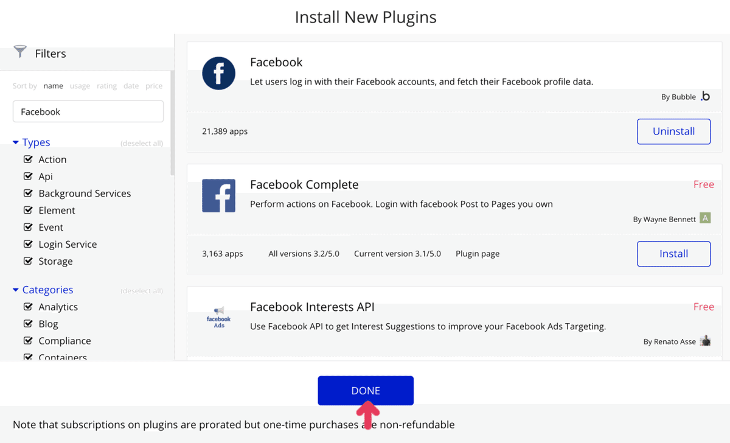Collapse the Types filter section

point(16,142)
